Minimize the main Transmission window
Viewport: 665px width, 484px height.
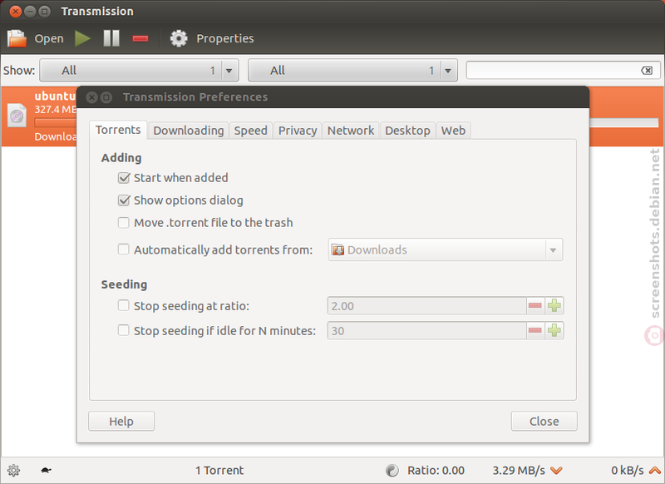tap(30, 12)
